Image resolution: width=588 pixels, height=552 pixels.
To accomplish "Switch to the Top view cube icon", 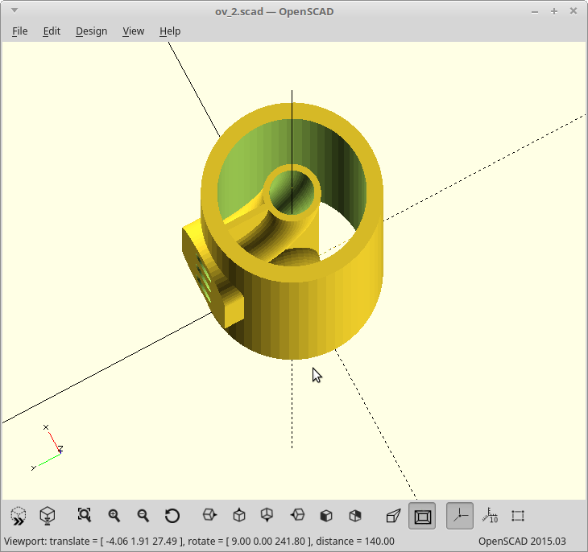I will click(239, 516).
